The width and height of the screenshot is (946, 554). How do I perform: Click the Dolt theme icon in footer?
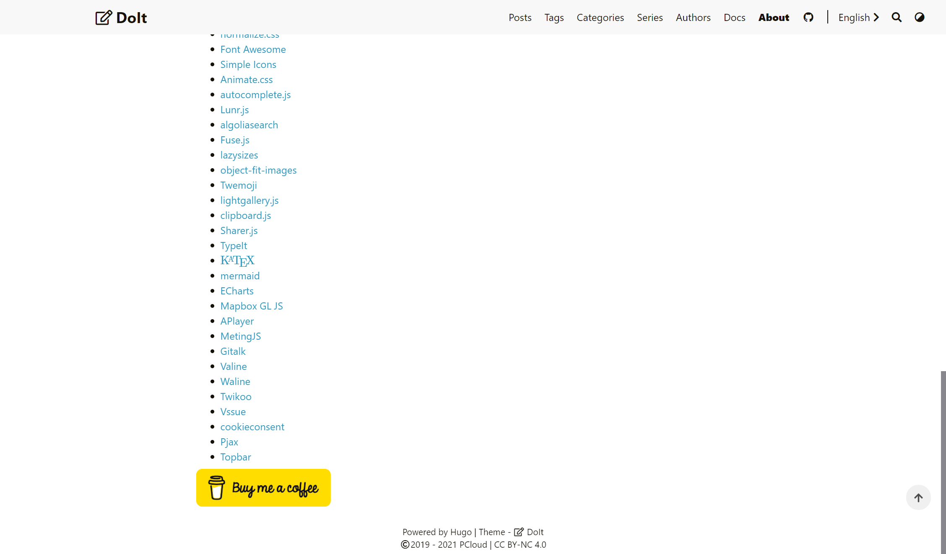tap(518, 532)
